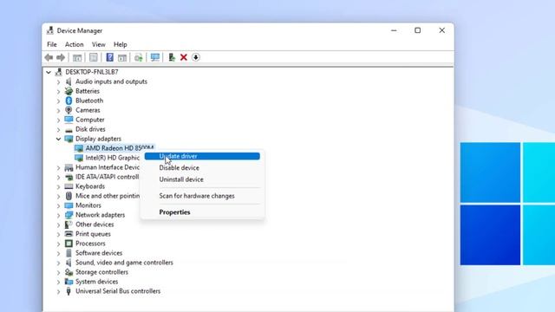The height and width of the screenshot is (312, 555).
Task: Click the blue Help question-mark toolbar icon
Action: [110, 57]
